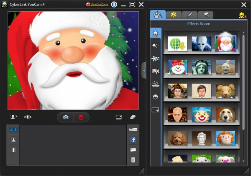Choose the cartoon lion avatar
Screen dimensions: 251x176
[225, 138]
